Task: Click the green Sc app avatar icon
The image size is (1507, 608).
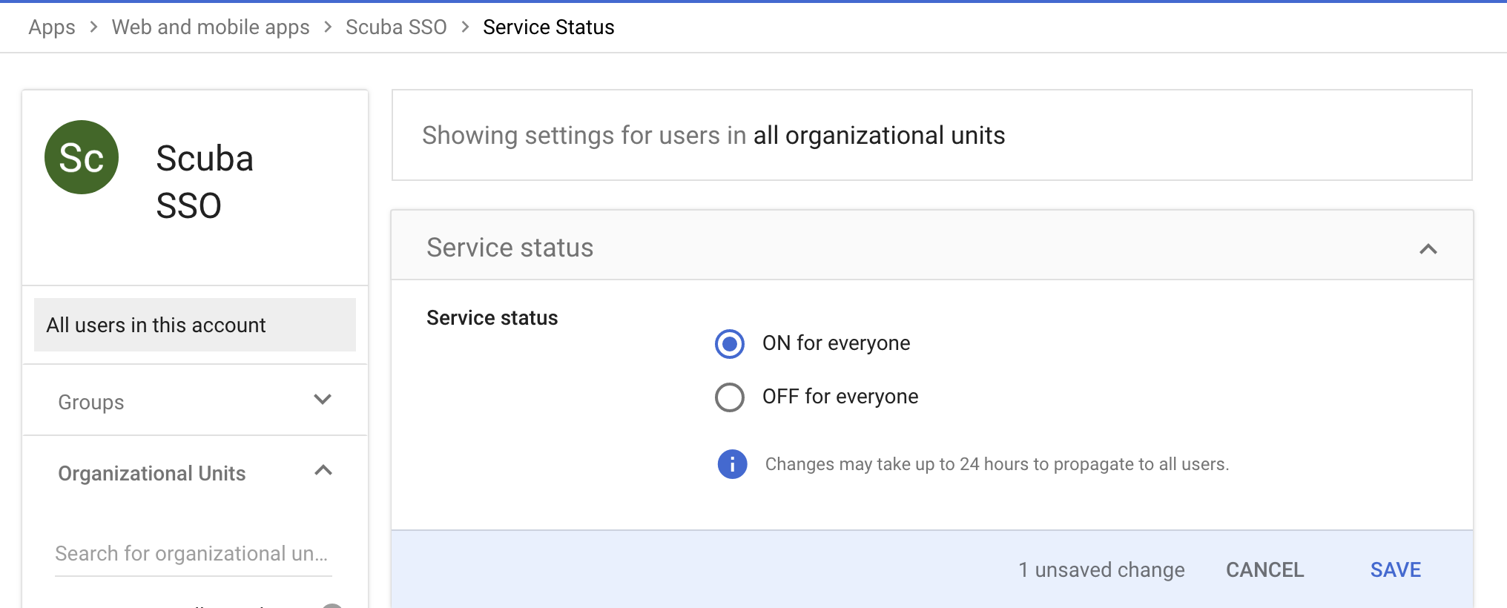Action: [82, 157]
